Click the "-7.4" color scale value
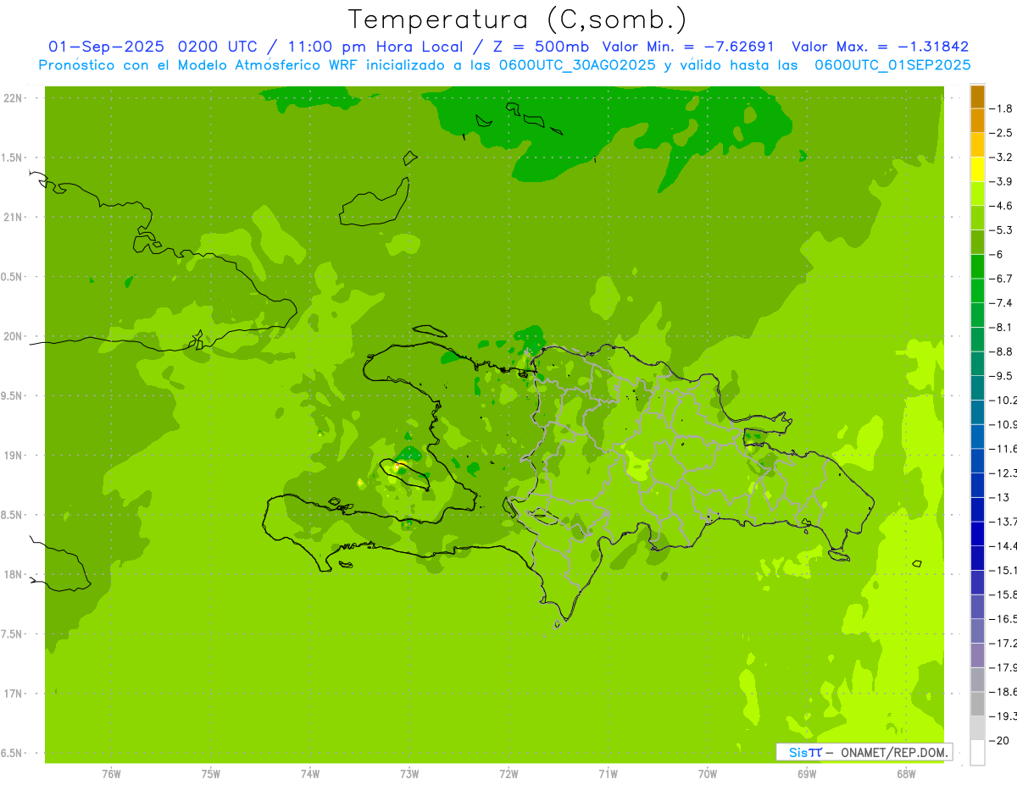1017x785 pixels. click(x=1002, y=303)
